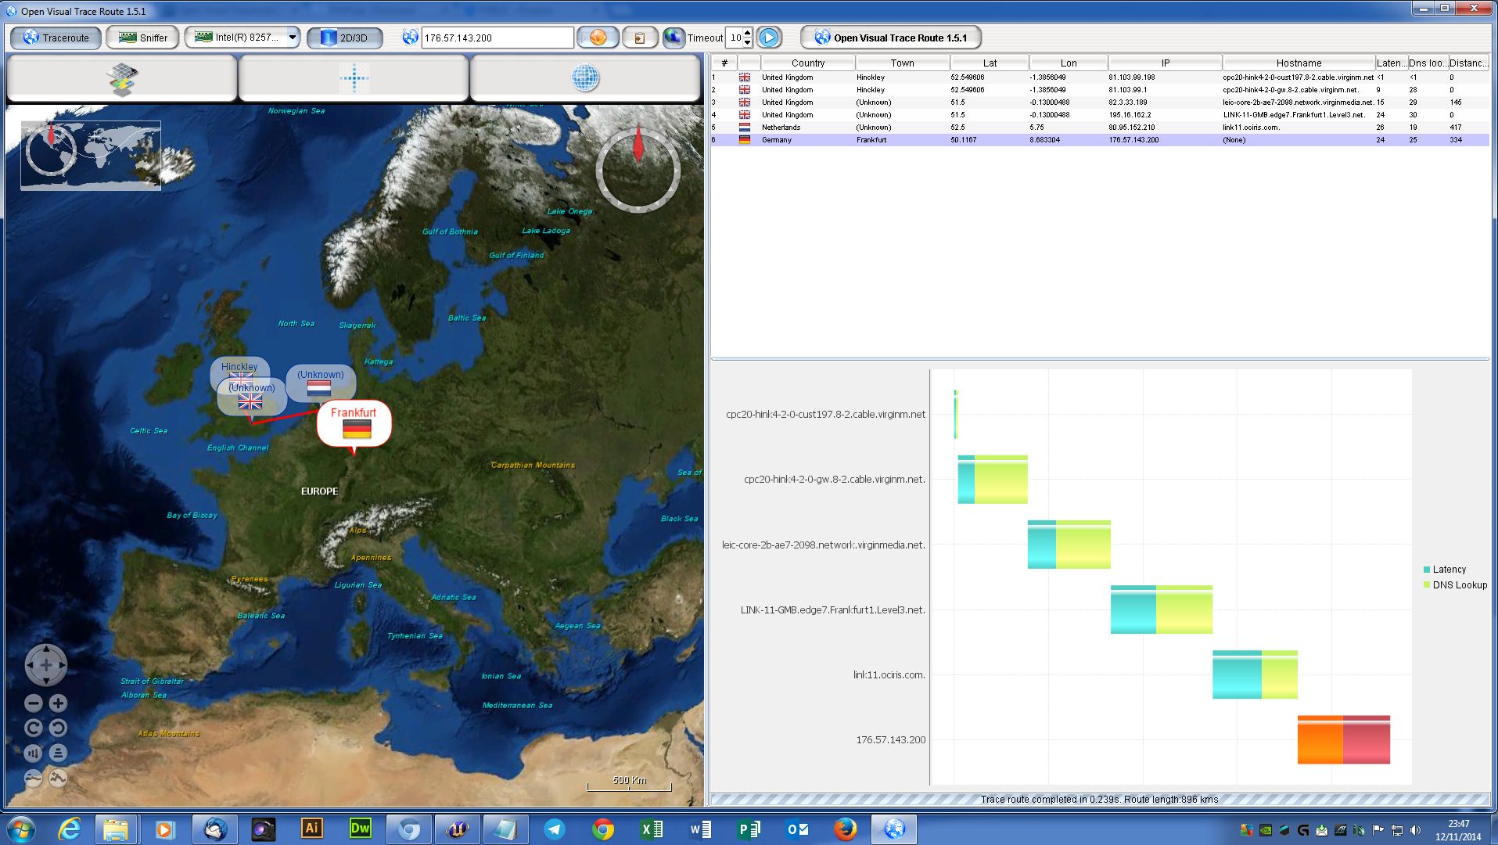Click the map pan navigation wheel
1498x845 pixels.
(x=45, y=665)
